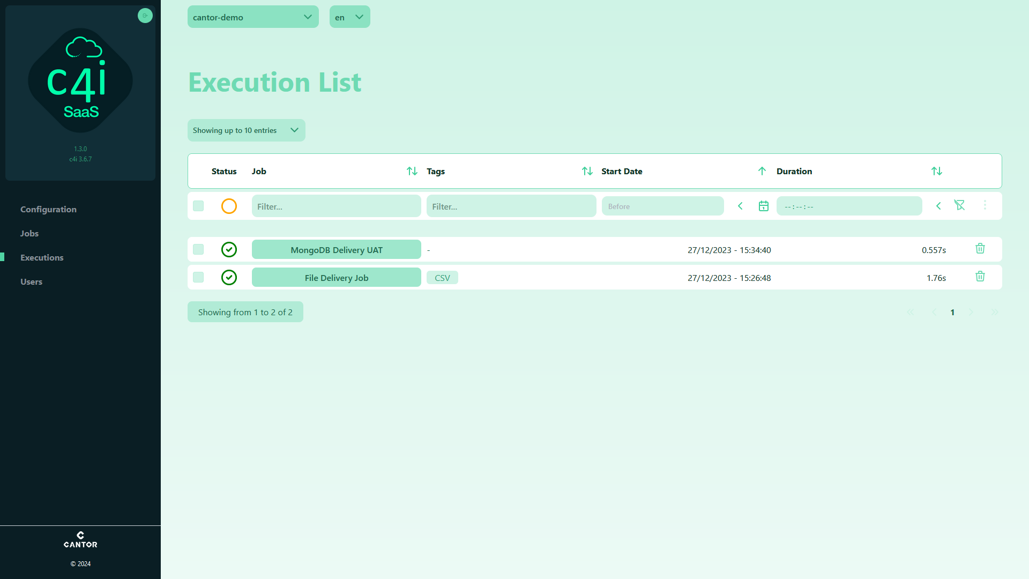Click the previous date navigation arrow

[x=741, y=206]
